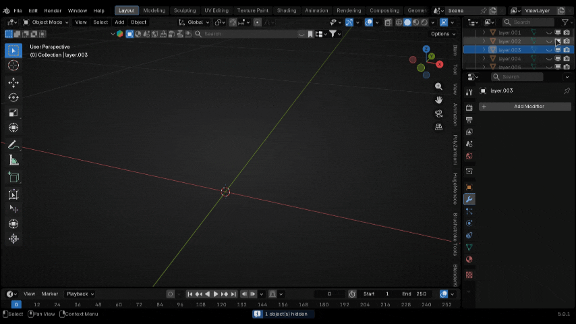Open the Texture properties tab
576x324 pixels.
[x=469, y=275]
